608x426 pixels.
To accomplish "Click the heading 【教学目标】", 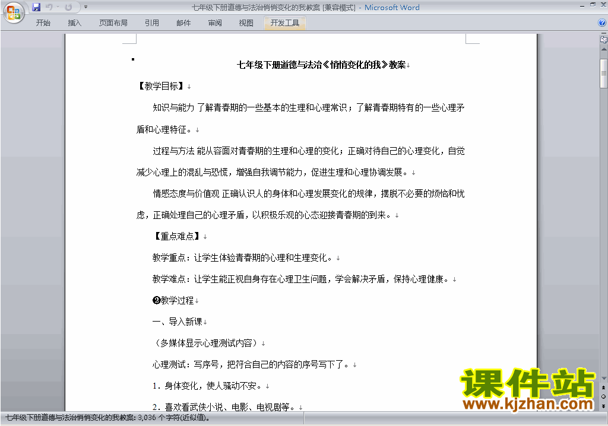I will (x=161, y=86).
